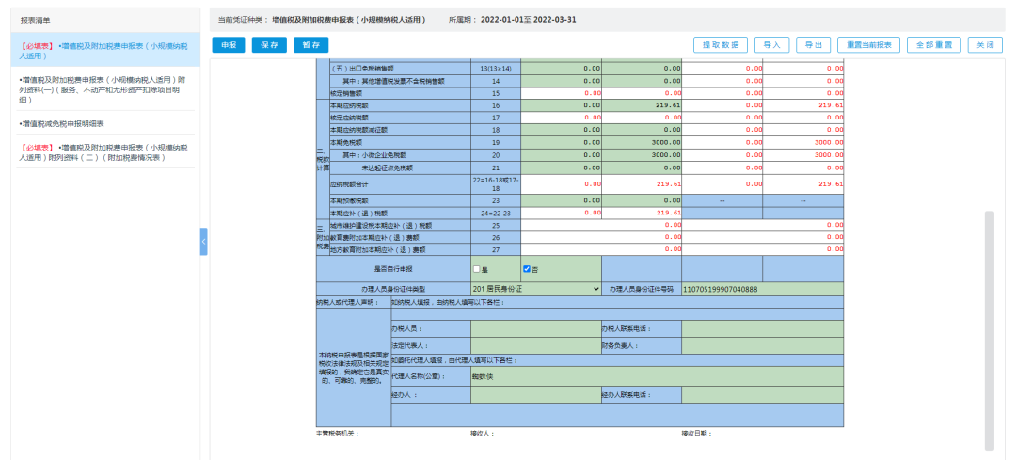Click the 办理人员身份证件号码 input field
The width and height of the screenshot is (1016, 460).
762,289
